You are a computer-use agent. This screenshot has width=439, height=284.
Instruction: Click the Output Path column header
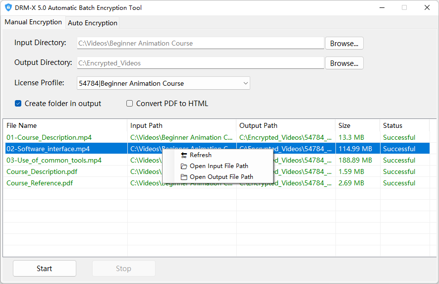point(286,126)
